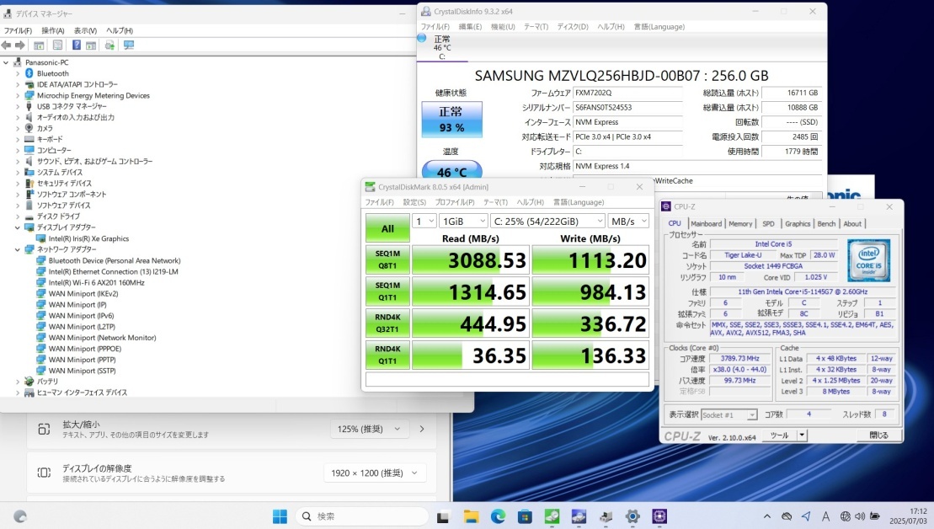This screenshot has height=529, width=934.
Task: Click the blue health status circle in CrystalDiskInfo
Action: (422, 38)
